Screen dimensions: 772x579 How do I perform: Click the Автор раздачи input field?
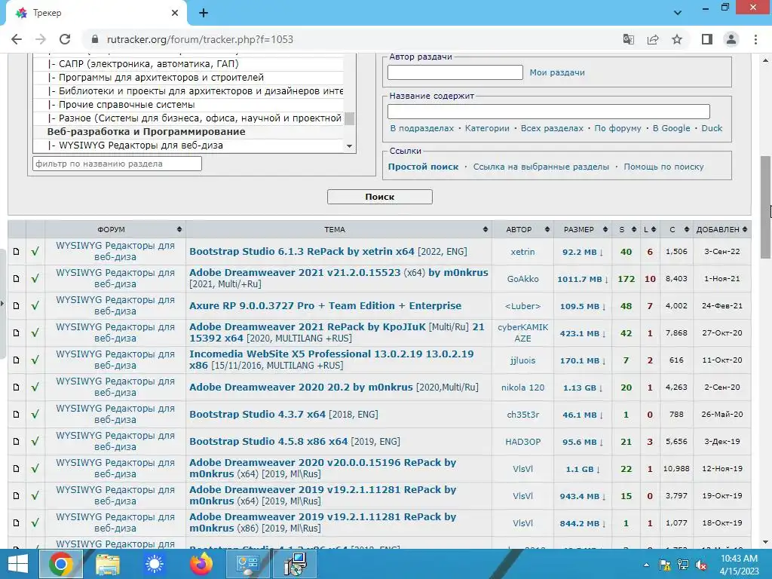(455, 72)
